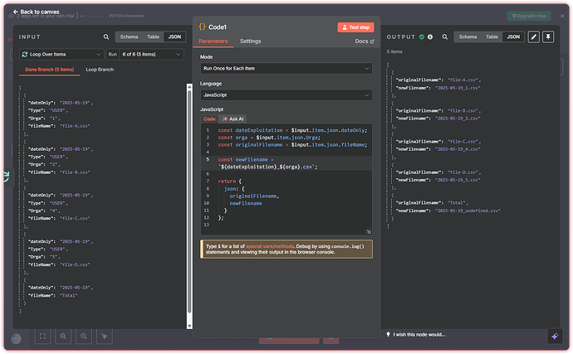
Task: Edit output with pencil icon
Action: (533, 36)
